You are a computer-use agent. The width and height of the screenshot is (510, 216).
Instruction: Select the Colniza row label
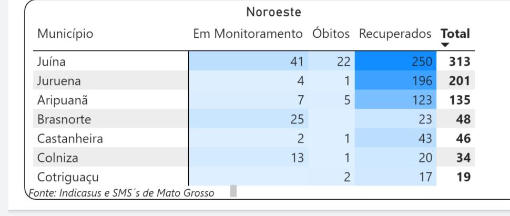(57, 158)
